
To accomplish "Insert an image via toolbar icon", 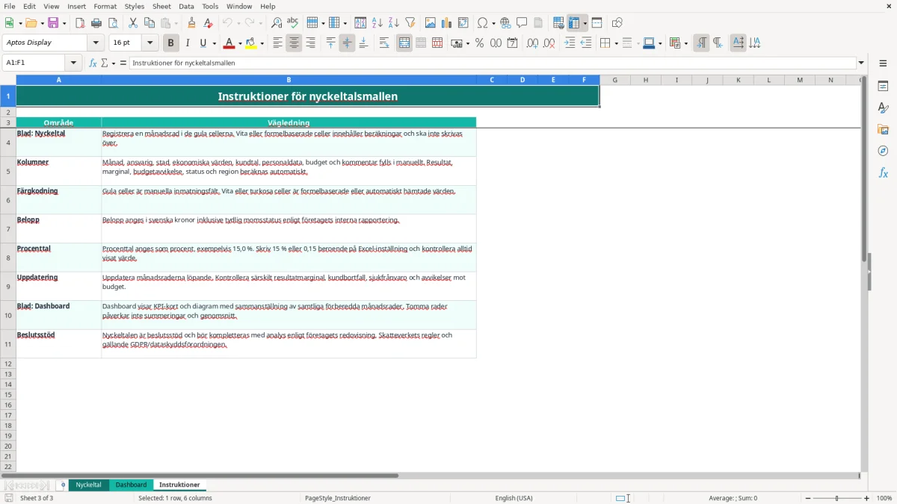I will [431, 23].
